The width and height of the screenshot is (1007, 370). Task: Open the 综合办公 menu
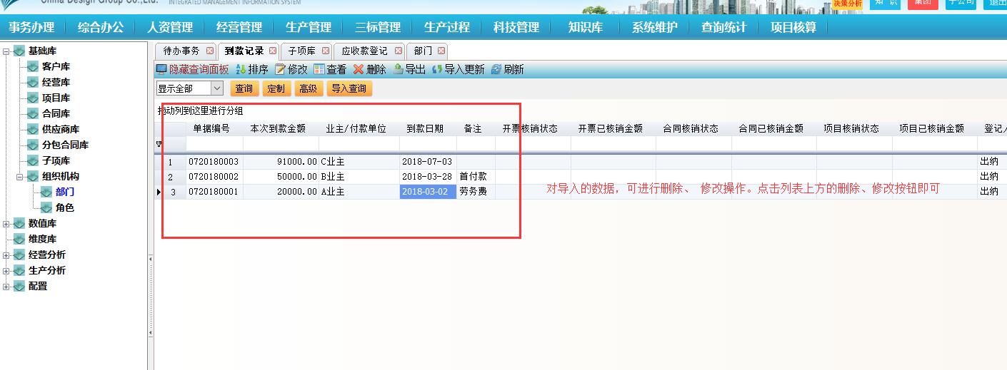point(101,27)
